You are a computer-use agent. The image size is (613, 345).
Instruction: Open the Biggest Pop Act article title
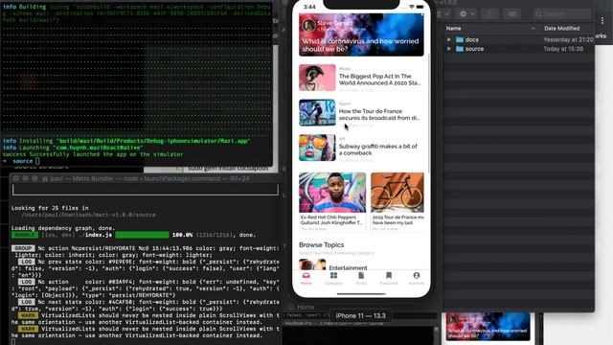pyautogui.click(x=379, y=80)
